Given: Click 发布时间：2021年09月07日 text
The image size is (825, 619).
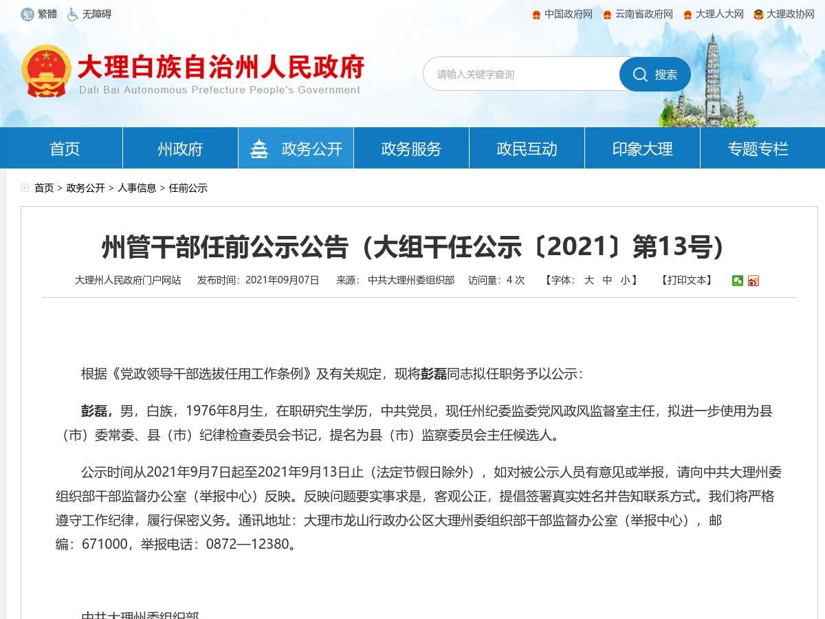Looking at the screenshot, I should tap(258, 280).
